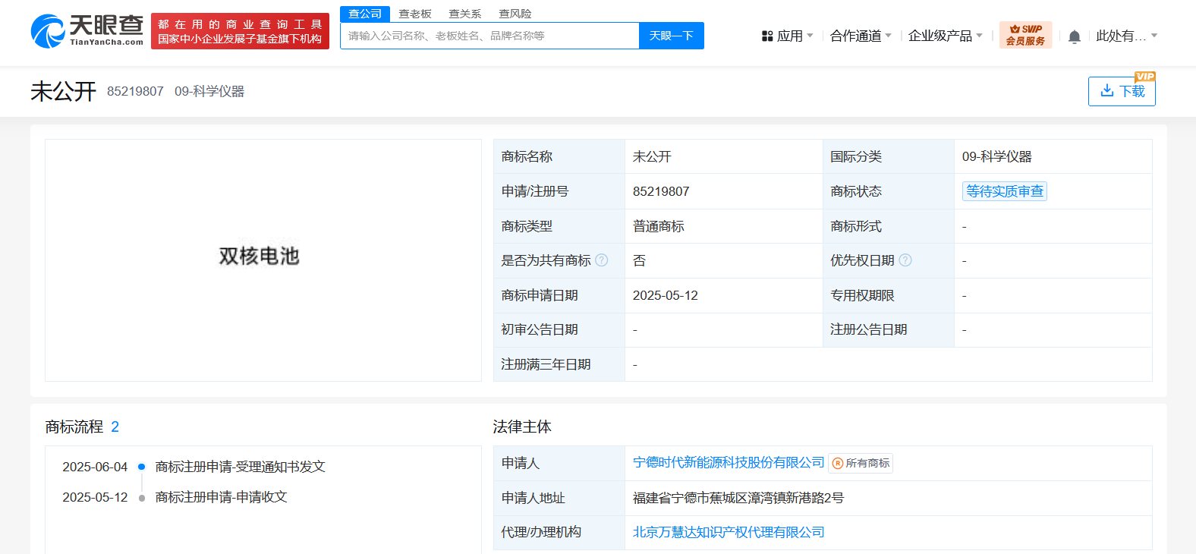The width and height of the screenshot is (1196, 554).
Task: Switch to the 查老板 tab
Action: coord(415,14)
